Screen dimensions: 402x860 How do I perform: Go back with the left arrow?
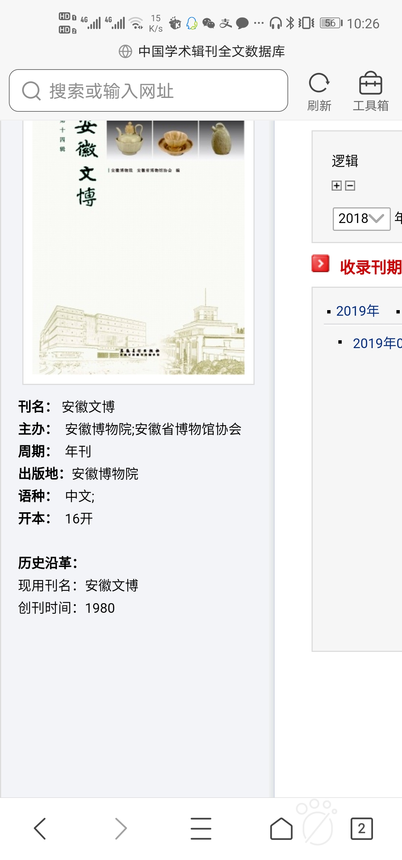(40, 828)
